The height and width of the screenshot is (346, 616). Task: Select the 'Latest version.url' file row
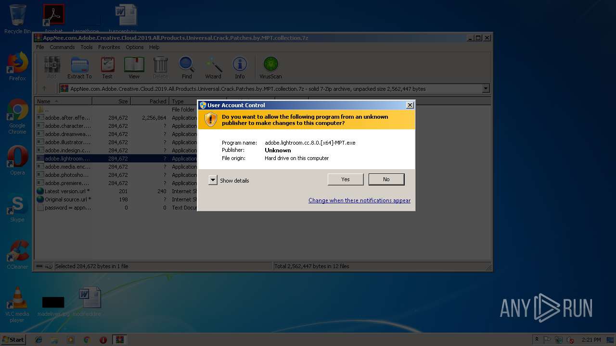116,191
